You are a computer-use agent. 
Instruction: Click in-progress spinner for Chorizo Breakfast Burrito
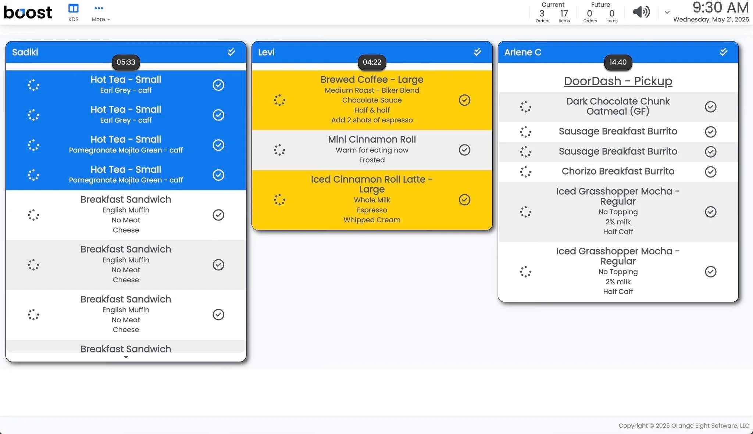point(525,172)
